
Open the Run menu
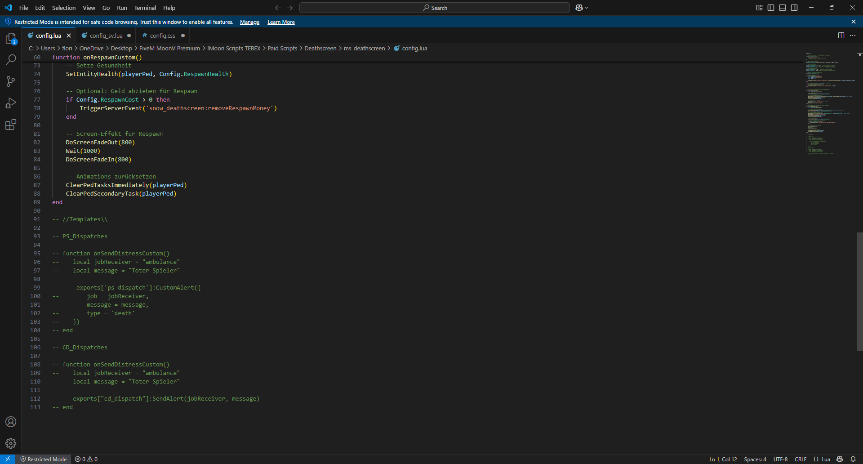click(x=122, y=8)
